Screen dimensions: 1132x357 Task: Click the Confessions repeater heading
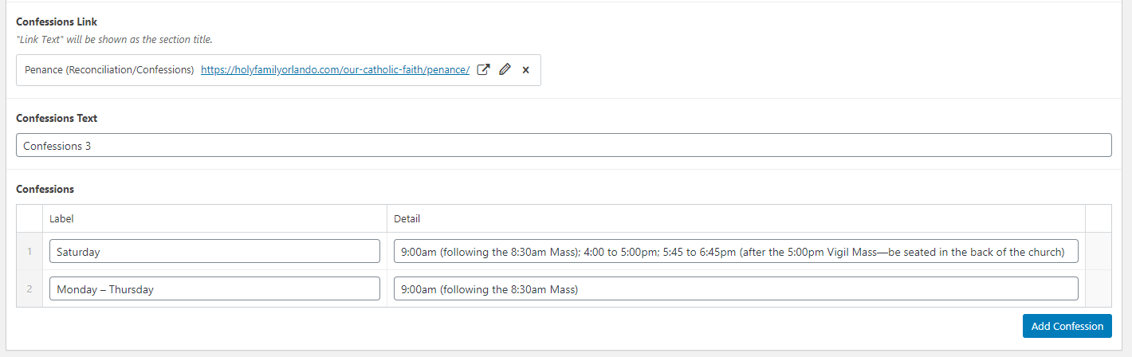point(45,190)
